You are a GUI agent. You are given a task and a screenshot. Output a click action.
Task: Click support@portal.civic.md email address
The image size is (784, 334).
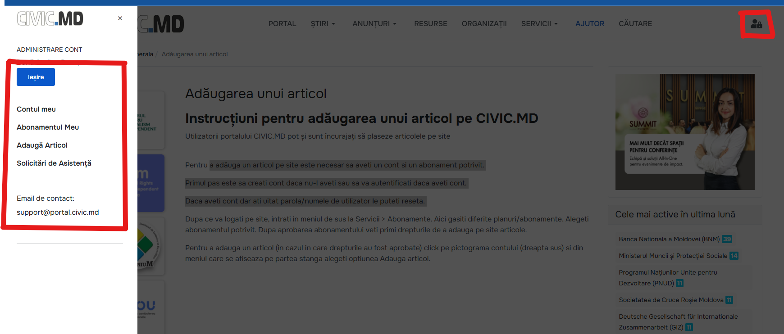(58, 212)
